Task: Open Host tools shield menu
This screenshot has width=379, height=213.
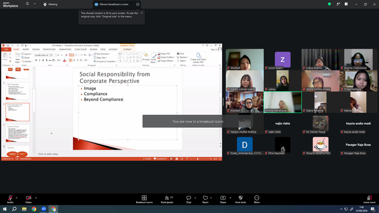Action: point(240,199)
